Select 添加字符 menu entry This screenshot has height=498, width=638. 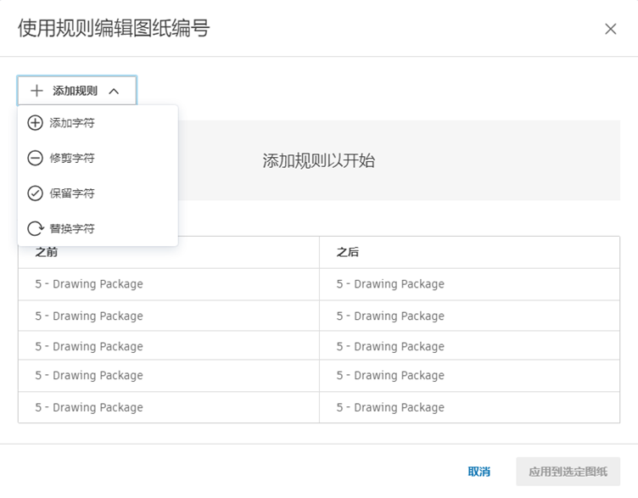[72, 123]
